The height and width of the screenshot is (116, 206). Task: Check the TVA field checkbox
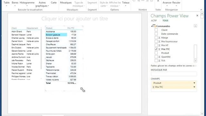(x=156, y=61)
